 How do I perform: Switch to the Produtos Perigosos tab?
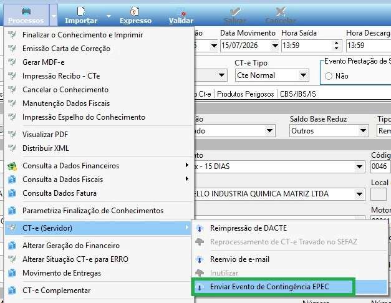click(246, 94)
